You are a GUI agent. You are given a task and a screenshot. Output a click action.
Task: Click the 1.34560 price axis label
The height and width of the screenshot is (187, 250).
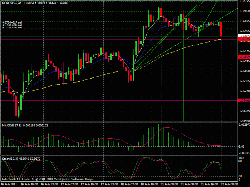[244, 121]
